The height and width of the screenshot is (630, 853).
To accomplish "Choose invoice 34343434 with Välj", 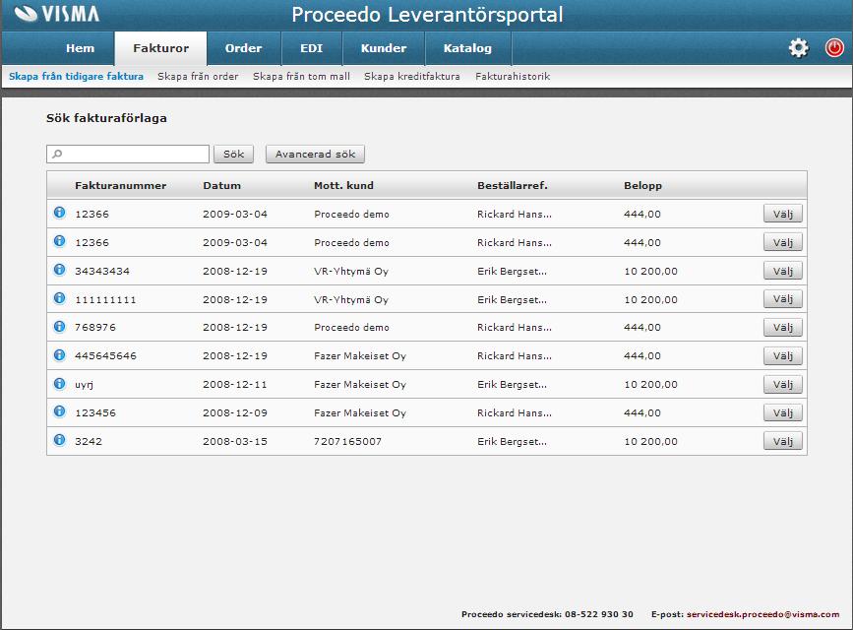I will 783,271.
